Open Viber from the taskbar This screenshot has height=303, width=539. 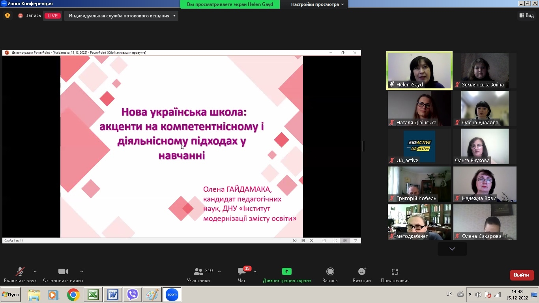pos(133,295)
